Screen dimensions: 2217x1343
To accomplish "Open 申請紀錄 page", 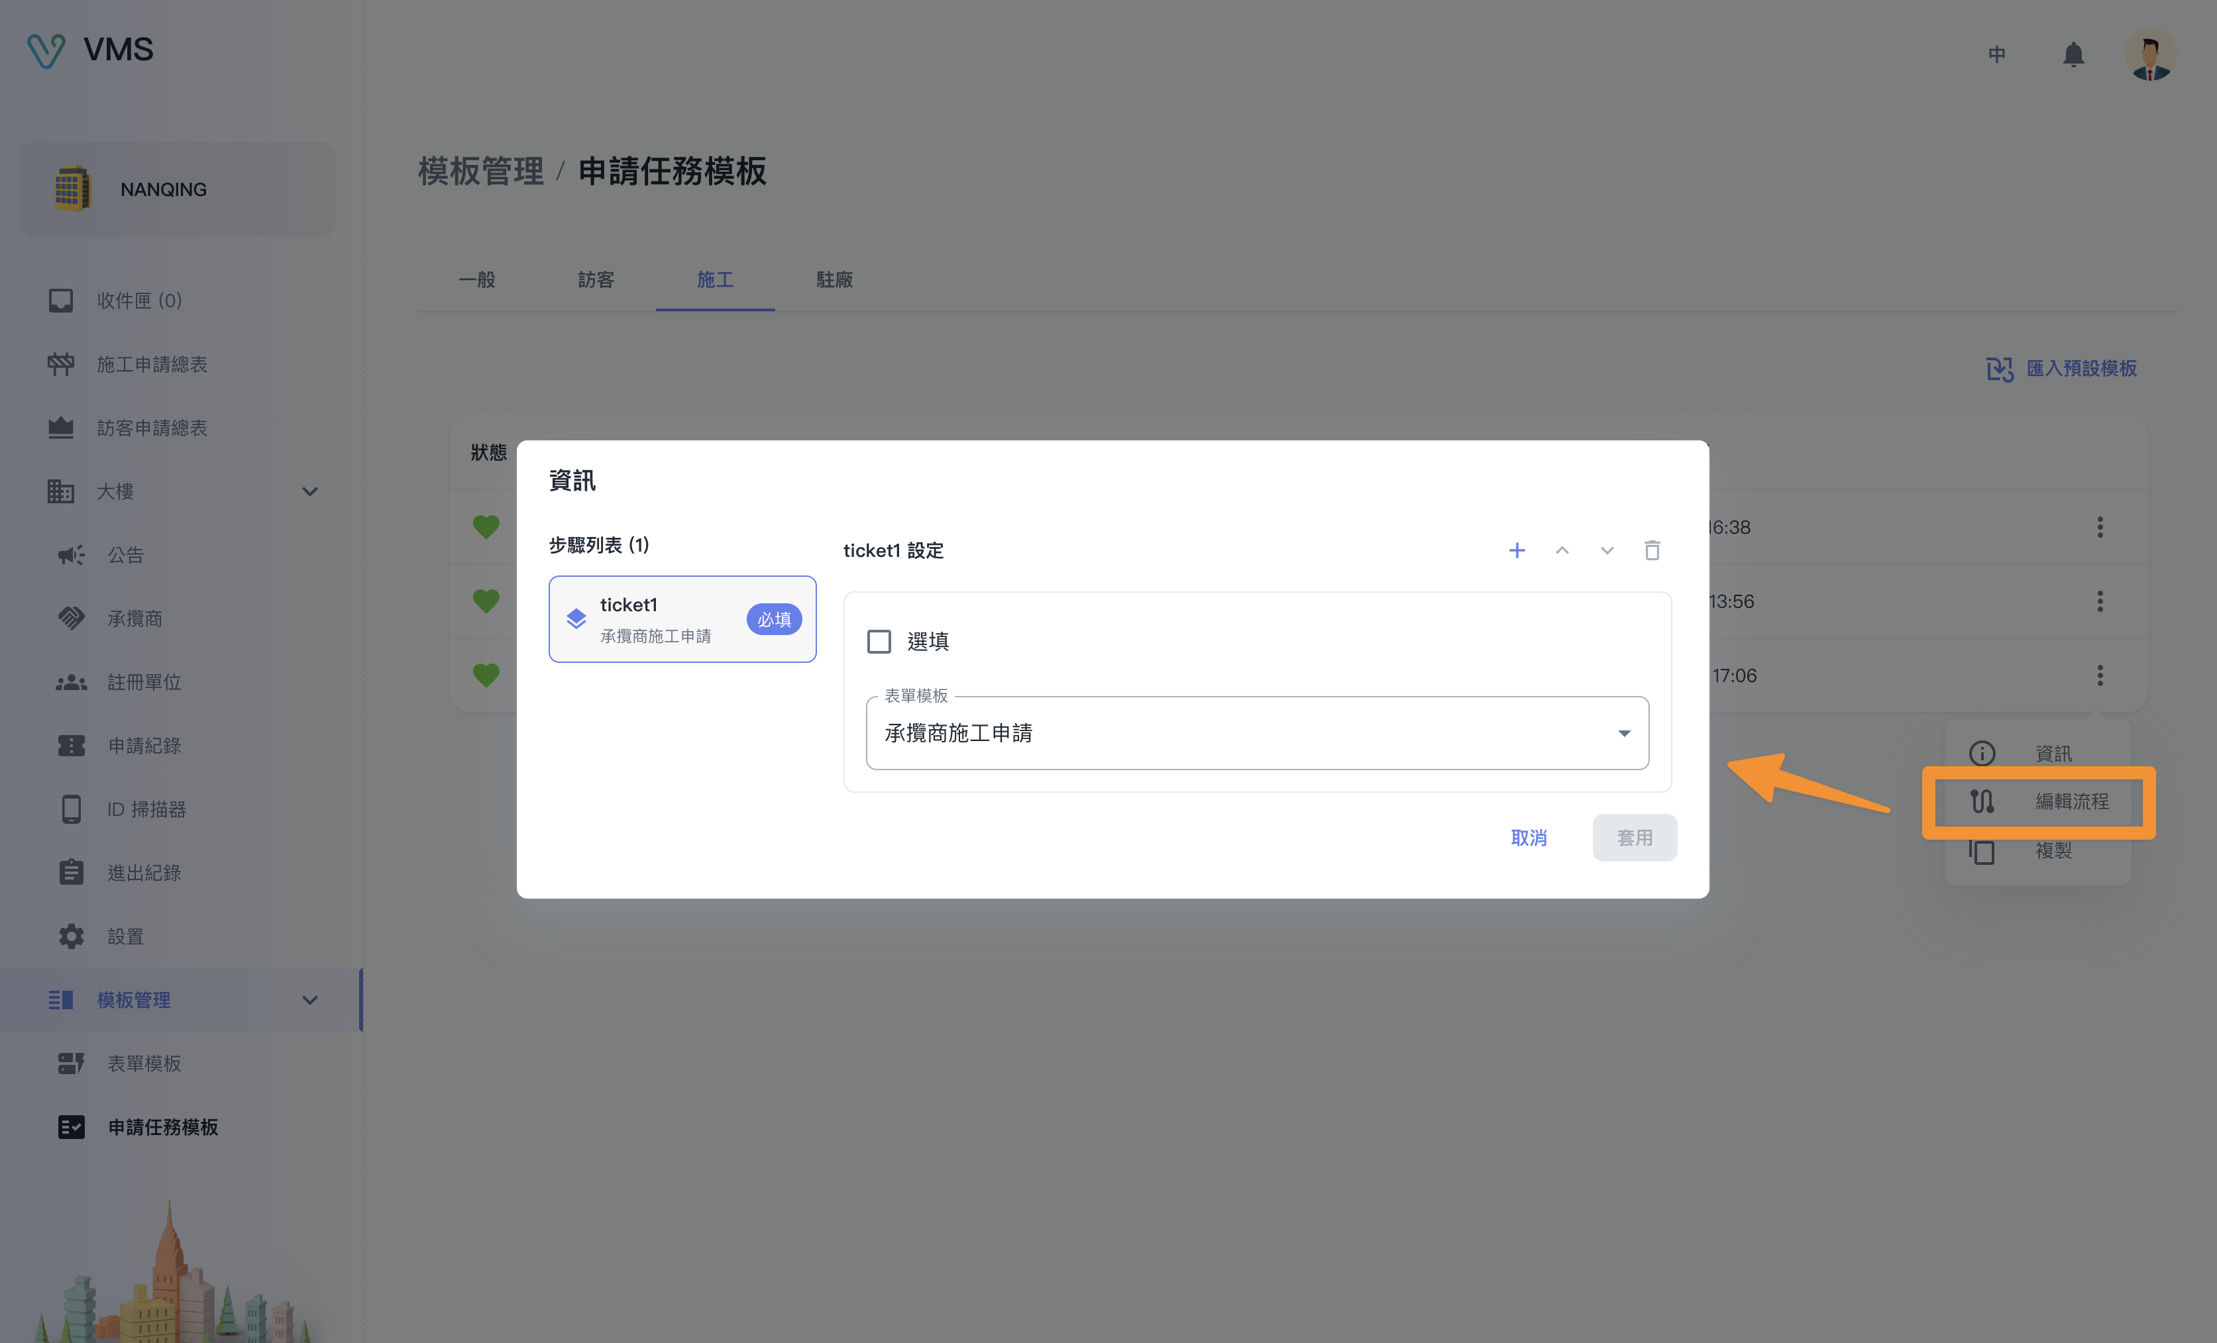I will pos(180,746).
